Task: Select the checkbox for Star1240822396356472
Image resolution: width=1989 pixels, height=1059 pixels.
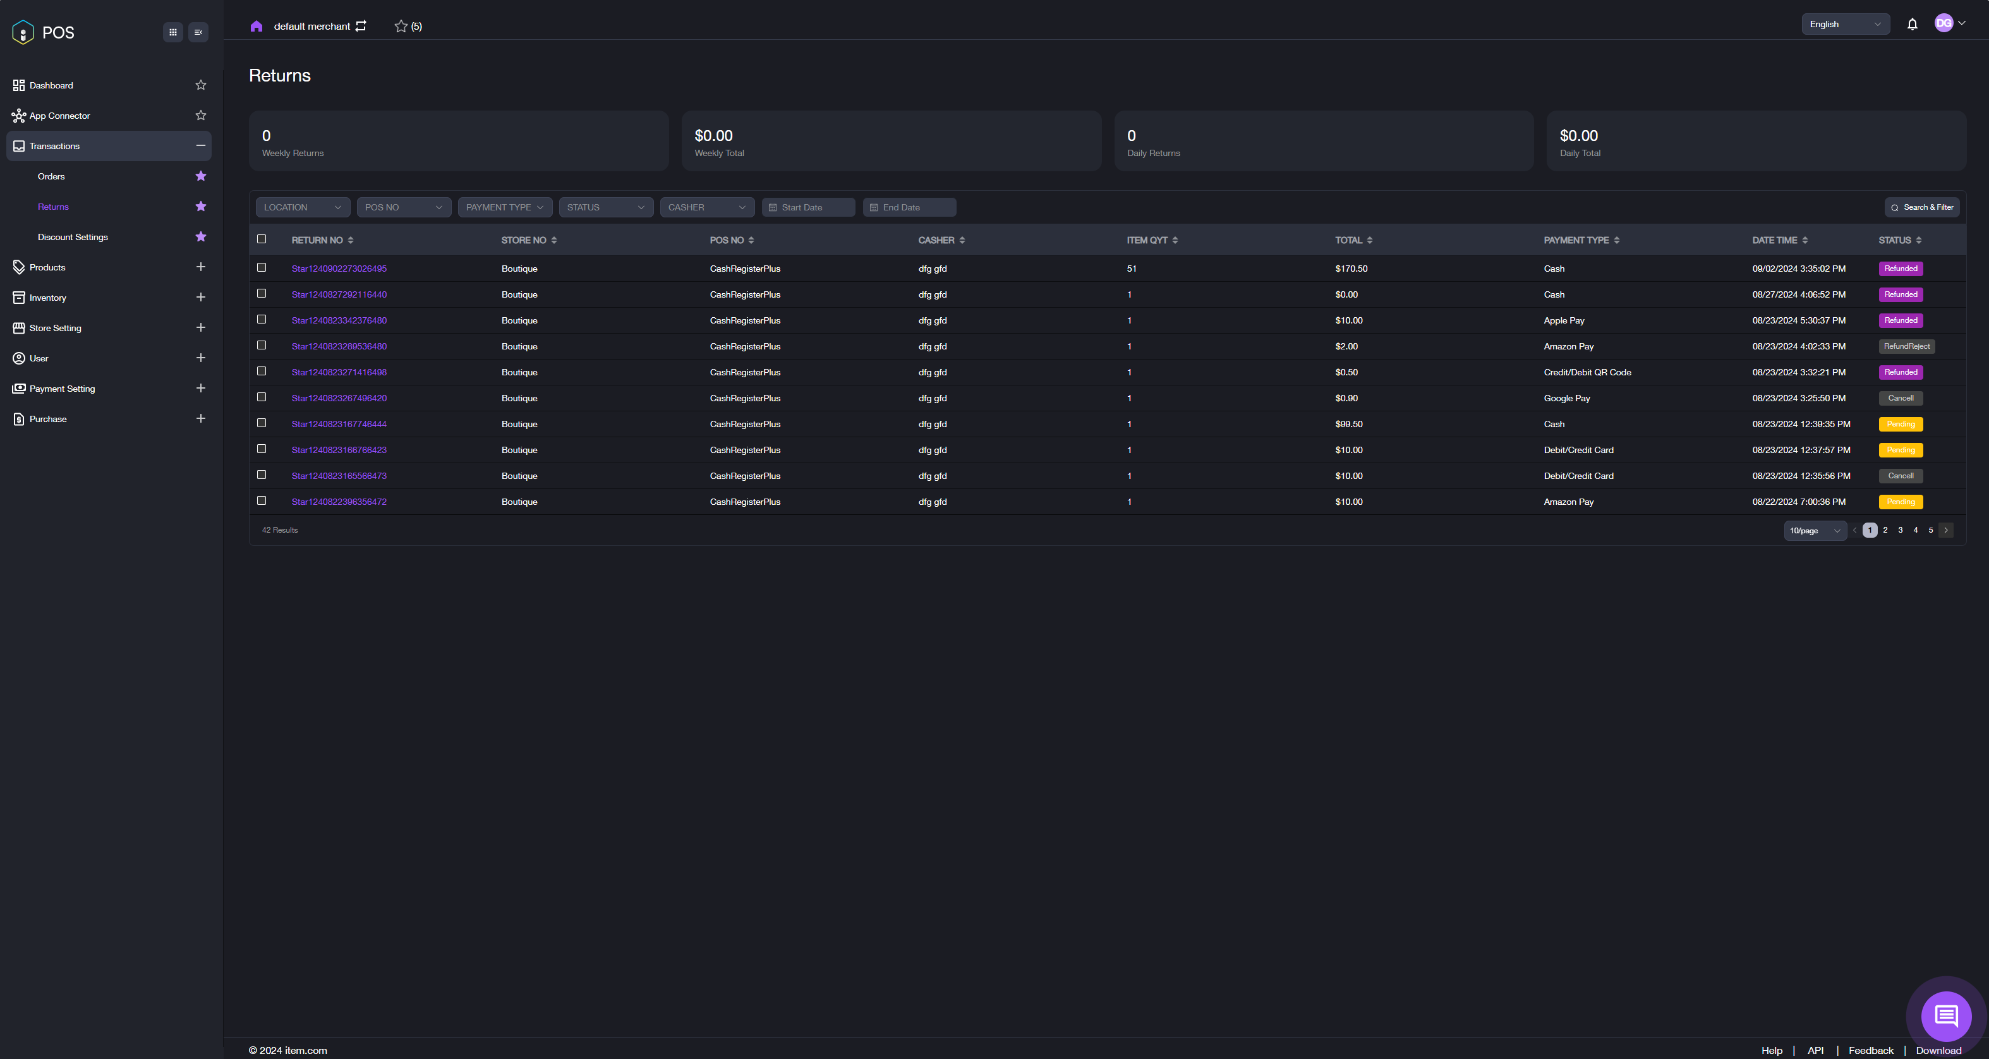Action: pyautogui.click(x=262, y=500)
